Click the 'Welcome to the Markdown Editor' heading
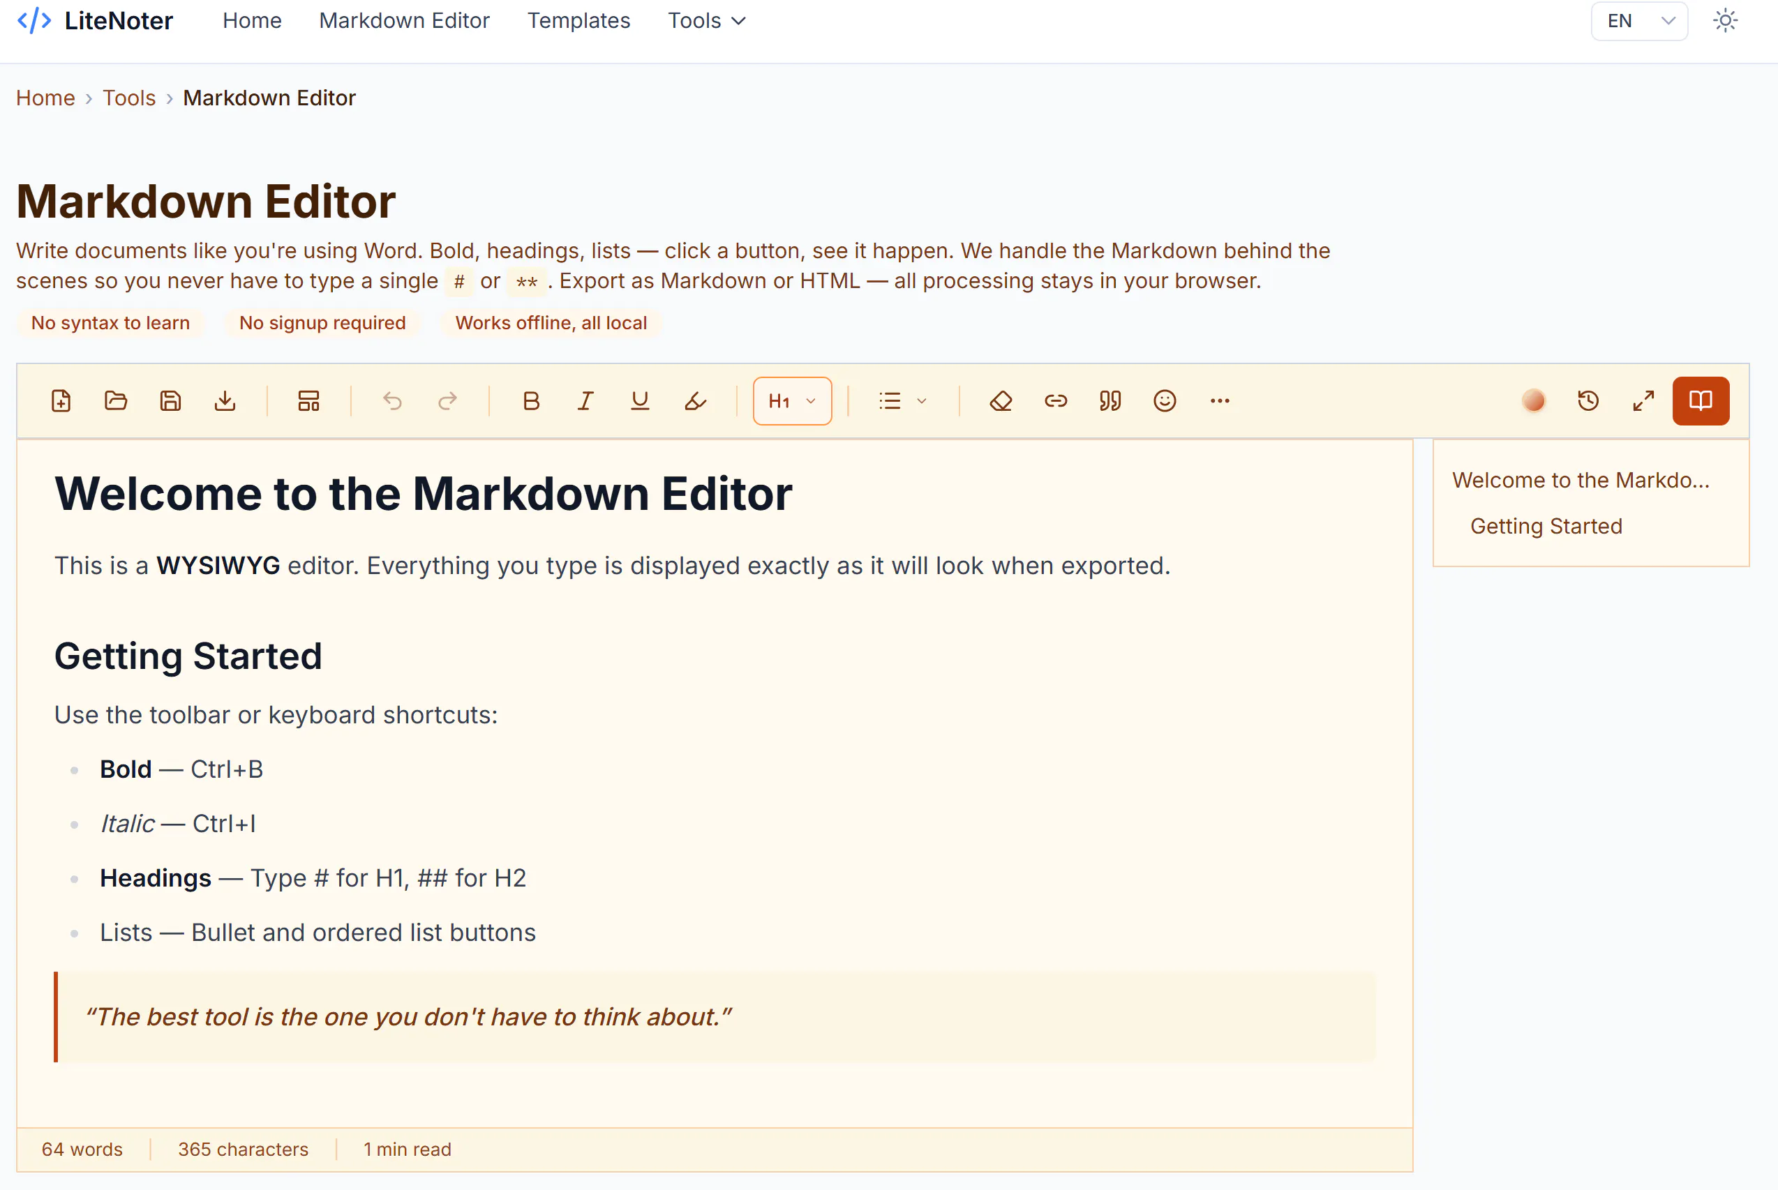 tap(424, 493)
